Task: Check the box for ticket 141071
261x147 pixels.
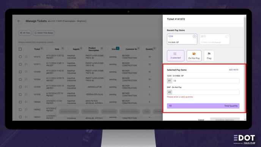Action: pos(20,64)
